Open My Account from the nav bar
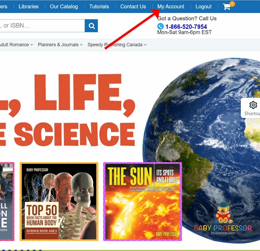The height and width of the screenshot is (251, 260). point(171,6)
